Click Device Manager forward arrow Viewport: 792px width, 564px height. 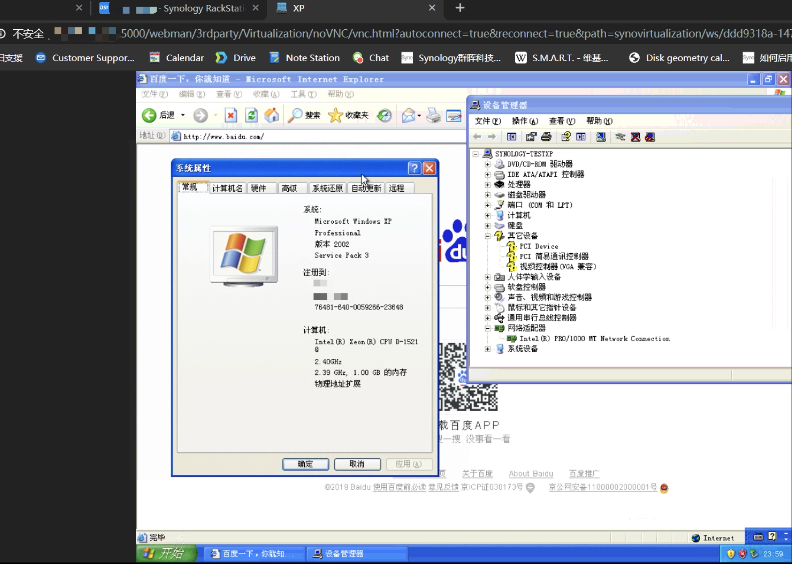[x=492, y=137]
